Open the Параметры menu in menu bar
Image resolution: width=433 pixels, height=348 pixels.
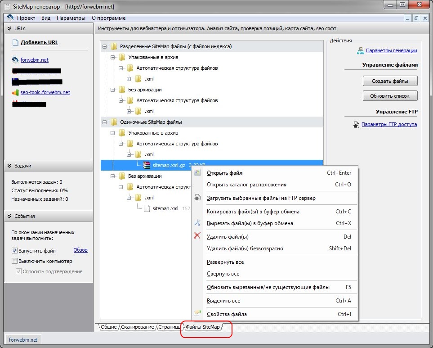(x=71, y=18)
